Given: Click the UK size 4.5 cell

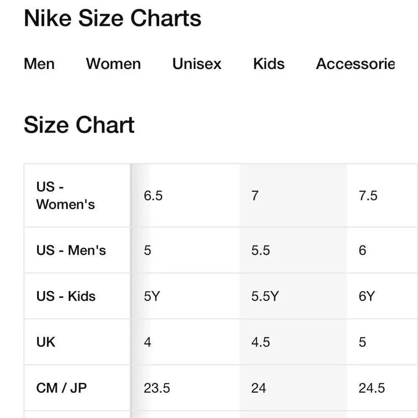Looking at the screenshot, I should 293,342.
